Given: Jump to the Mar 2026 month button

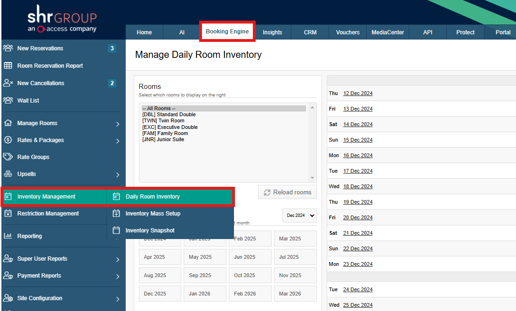Looking at the screenshot, I should (x=295, y=294).
